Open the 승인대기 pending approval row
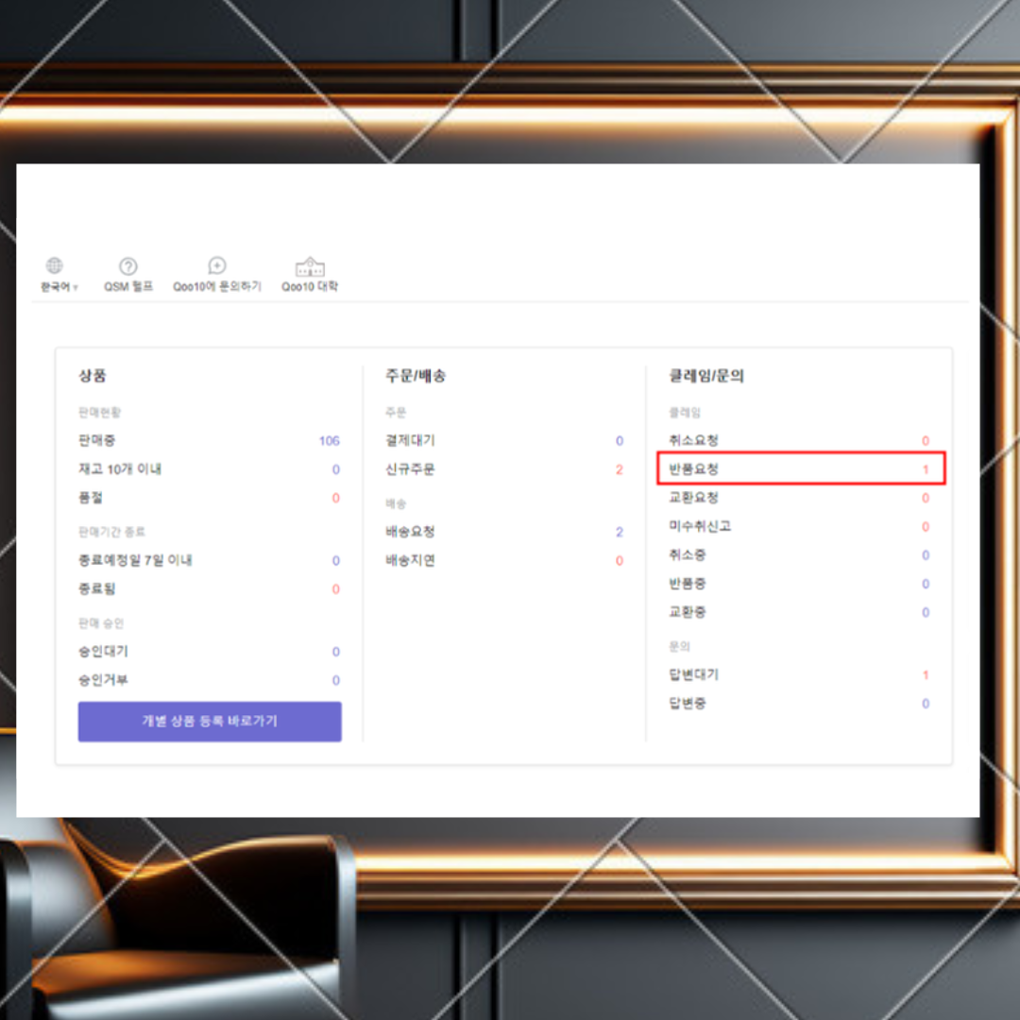This screenshot has height=1020, width=1020. point(210,651)
